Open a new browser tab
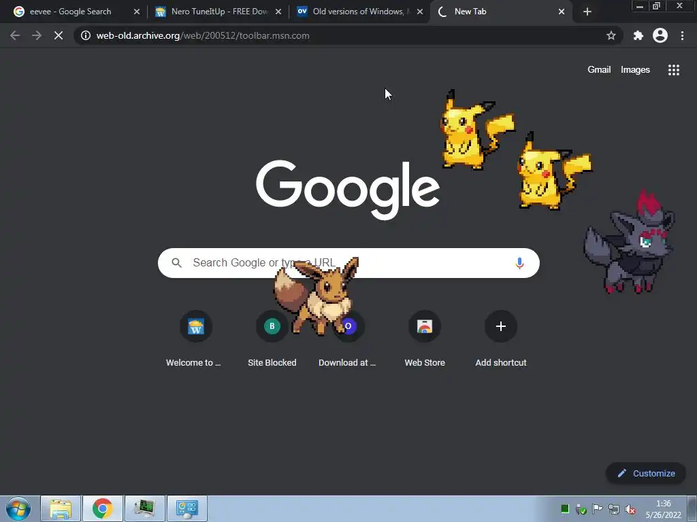The image size is (697, 522). 587,12
